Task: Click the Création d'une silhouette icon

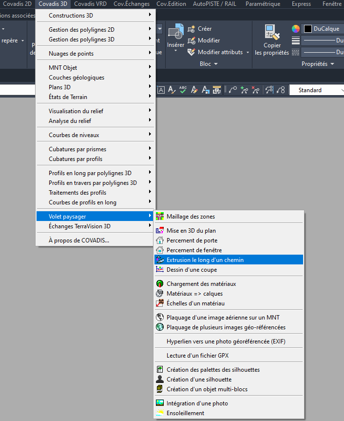Action: 159,380
